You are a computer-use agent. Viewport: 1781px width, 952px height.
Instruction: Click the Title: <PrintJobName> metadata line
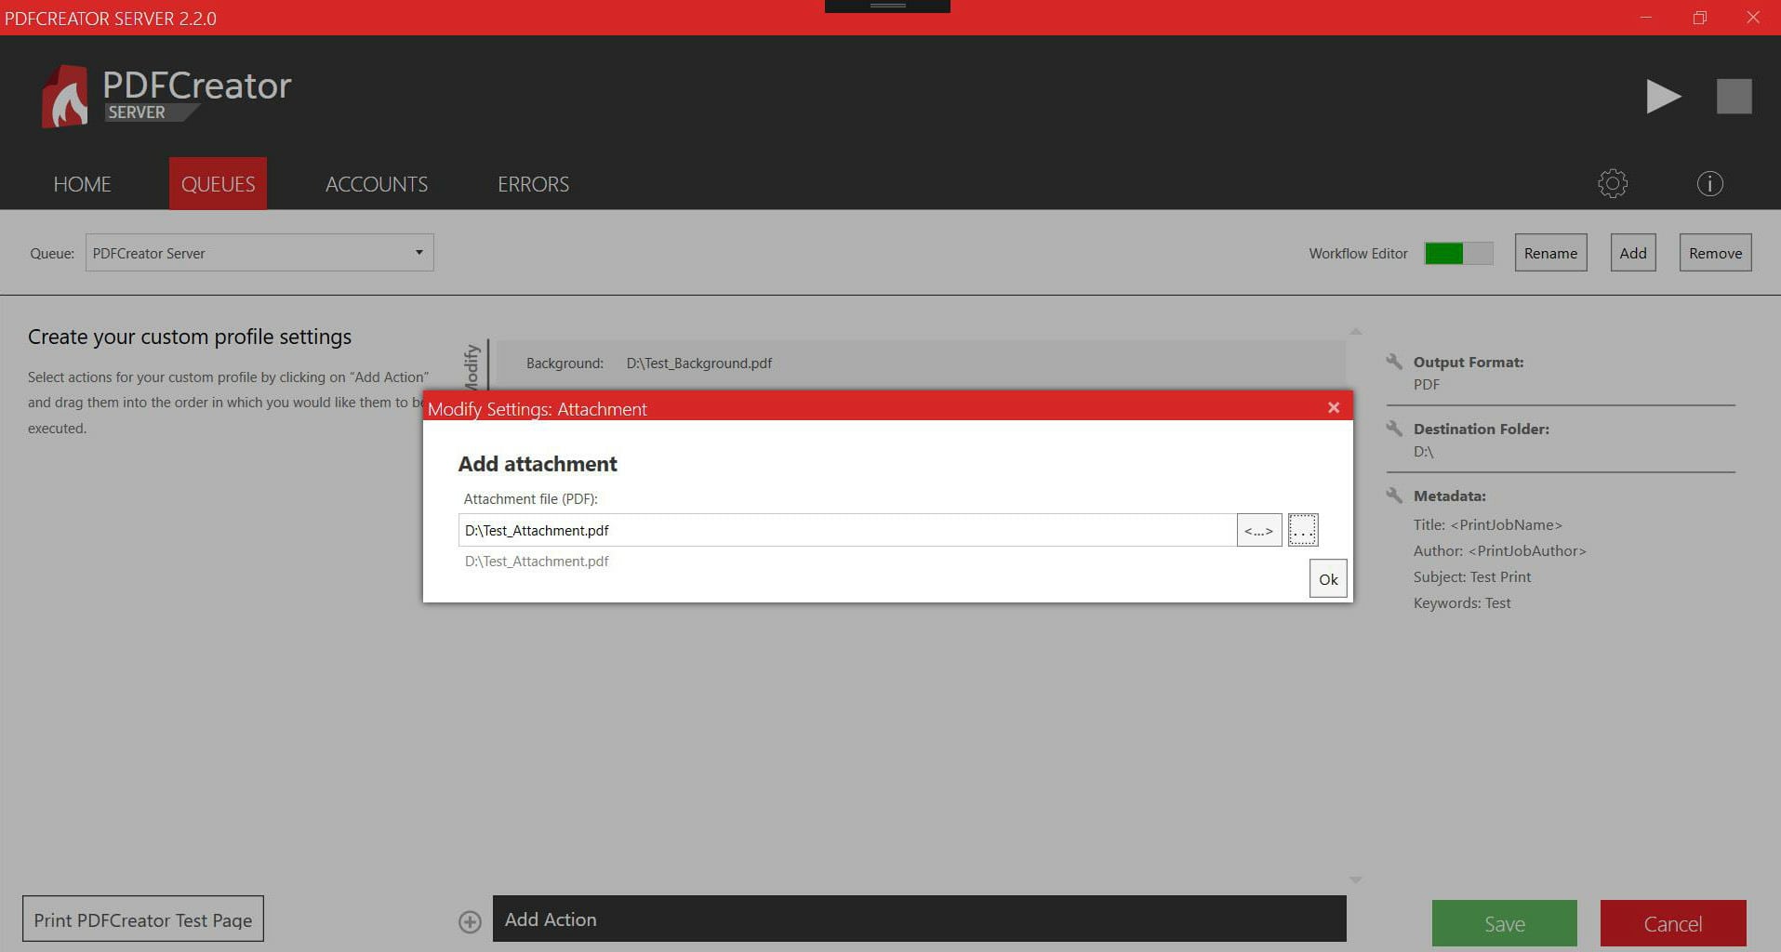[x=1487, y=524]
